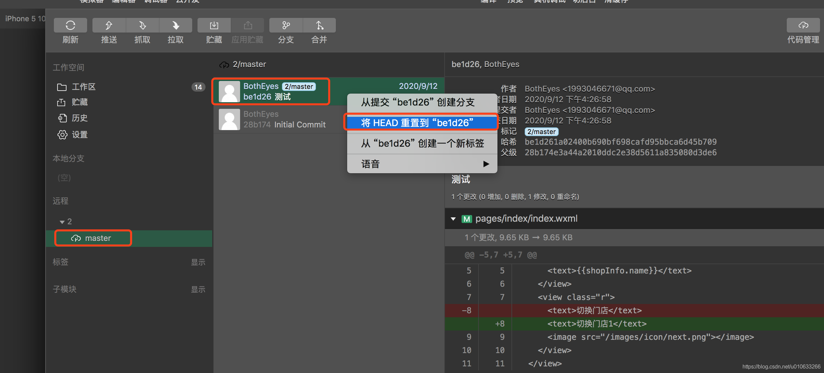Open the 代码管理 cloud icon

tap(803, 26)
